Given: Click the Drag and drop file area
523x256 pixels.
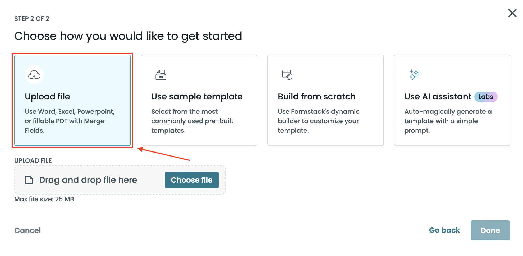Looking at the screenshot, I should coord(88,180).
